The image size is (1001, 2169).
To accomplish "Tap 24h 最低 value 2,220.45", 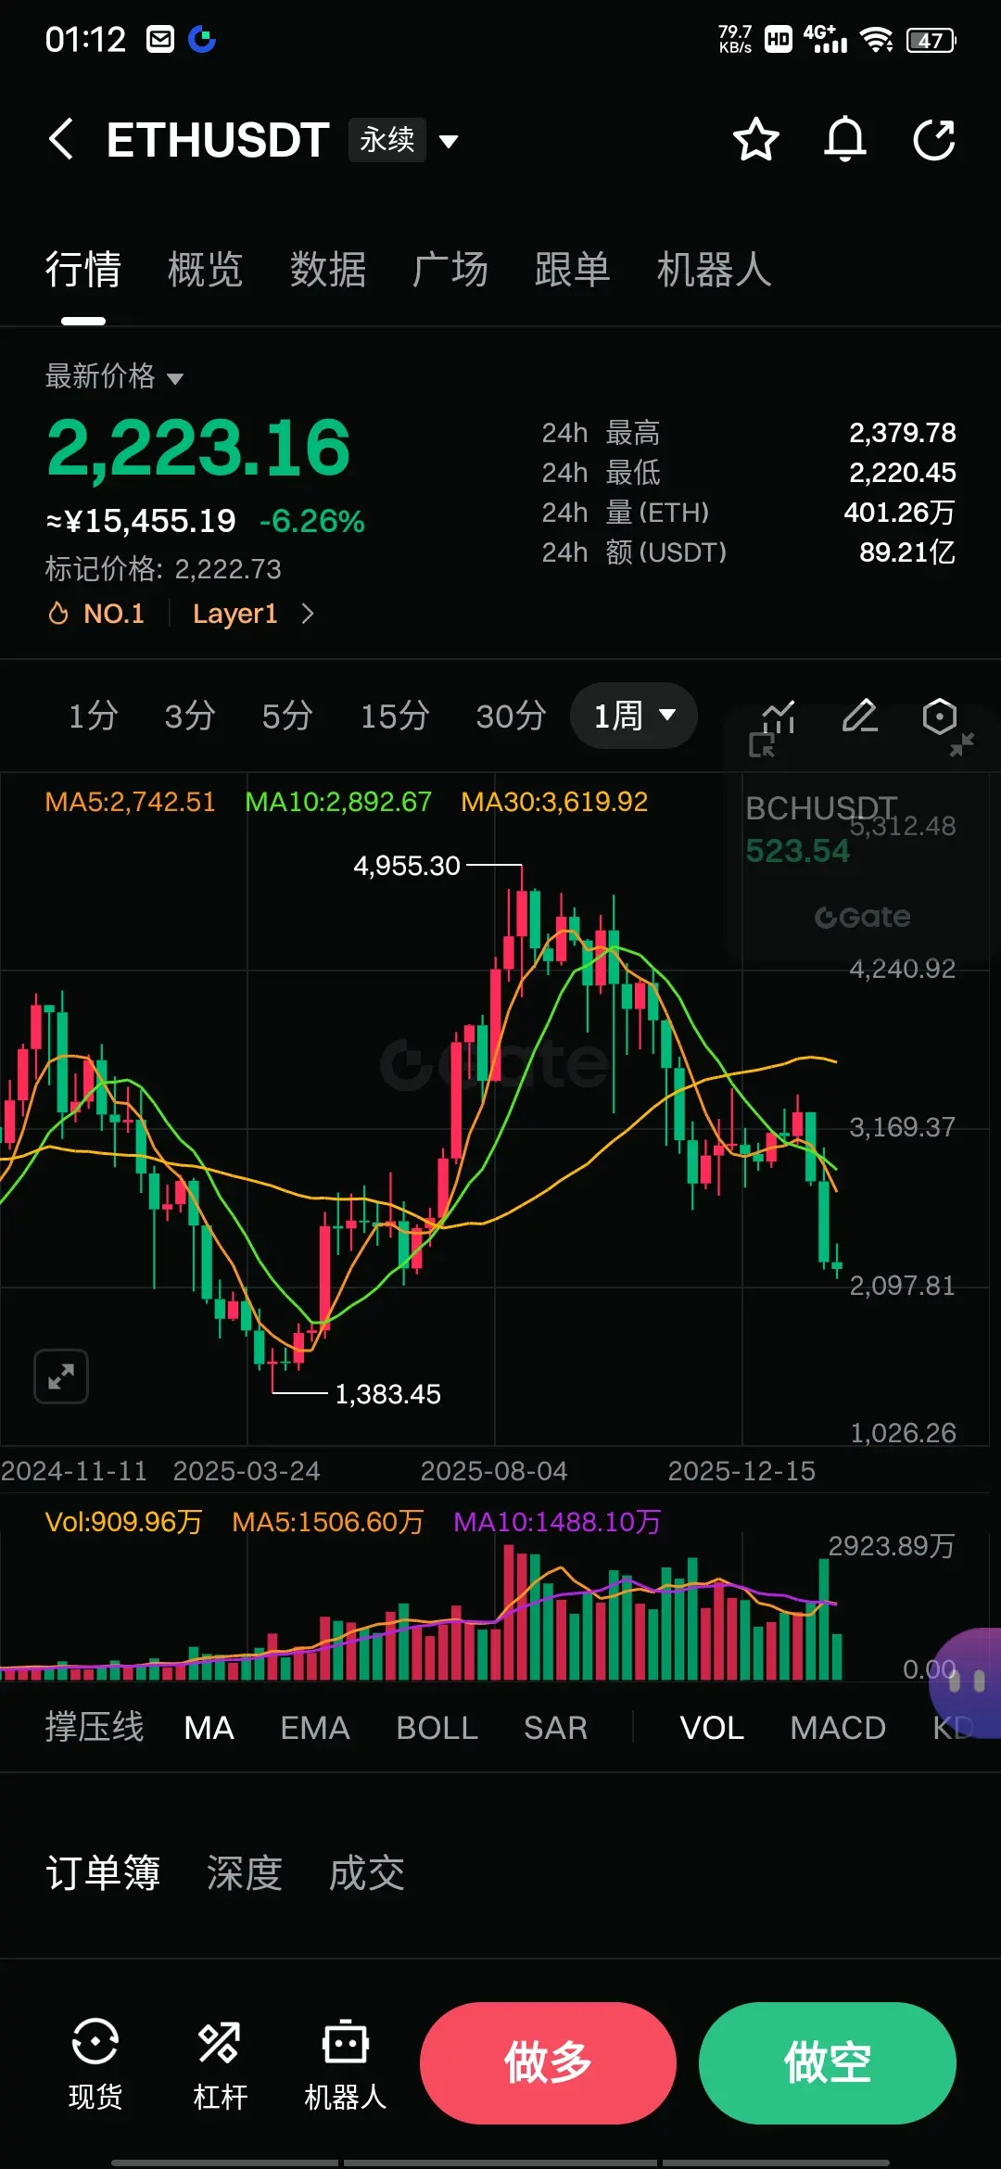I will [903, 473].
